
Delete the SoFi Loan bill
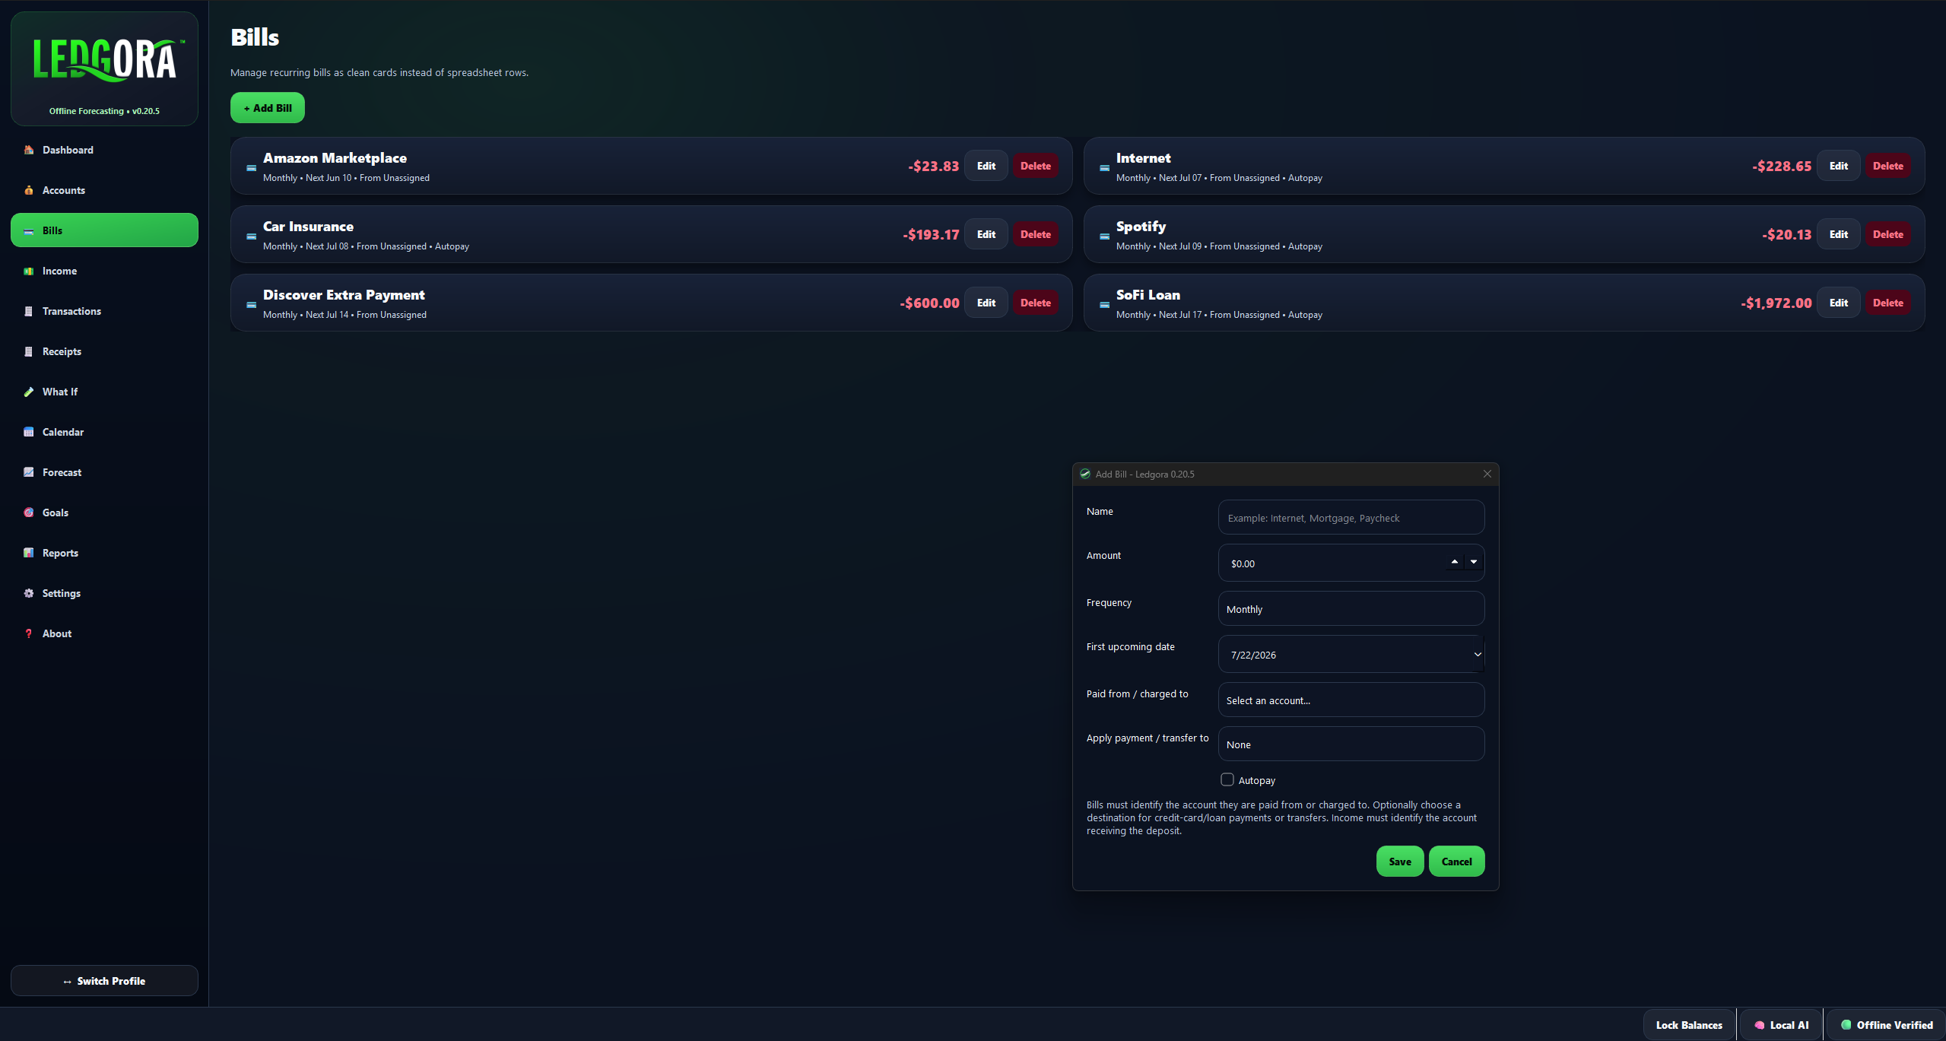pyautogui.click(x=1887, y=303)
